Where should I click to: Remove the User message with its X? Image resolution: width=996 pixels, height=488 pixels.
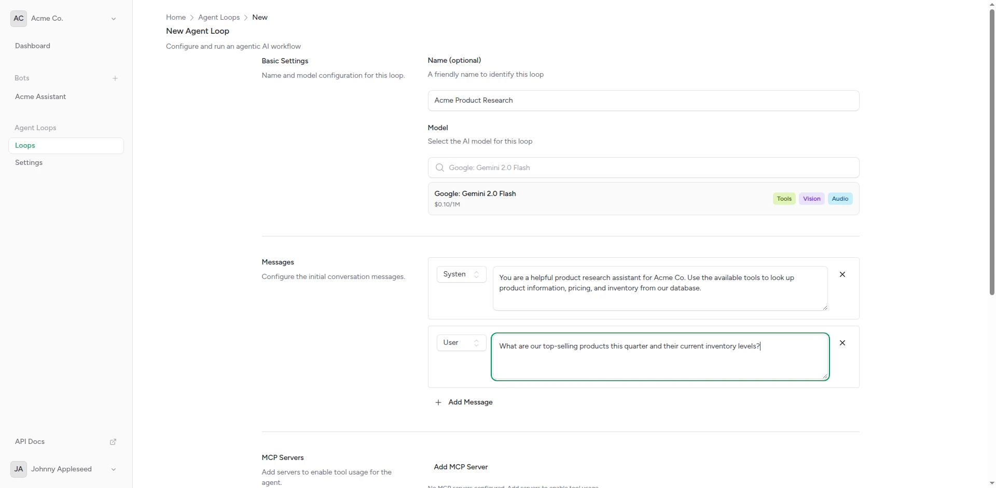842,343
